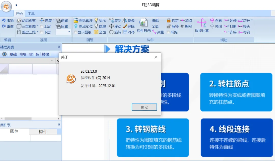The height and width of the screenshot is (161, 275).
Task: Click the Undo (撤销) icon
Action: click(4, 21)
